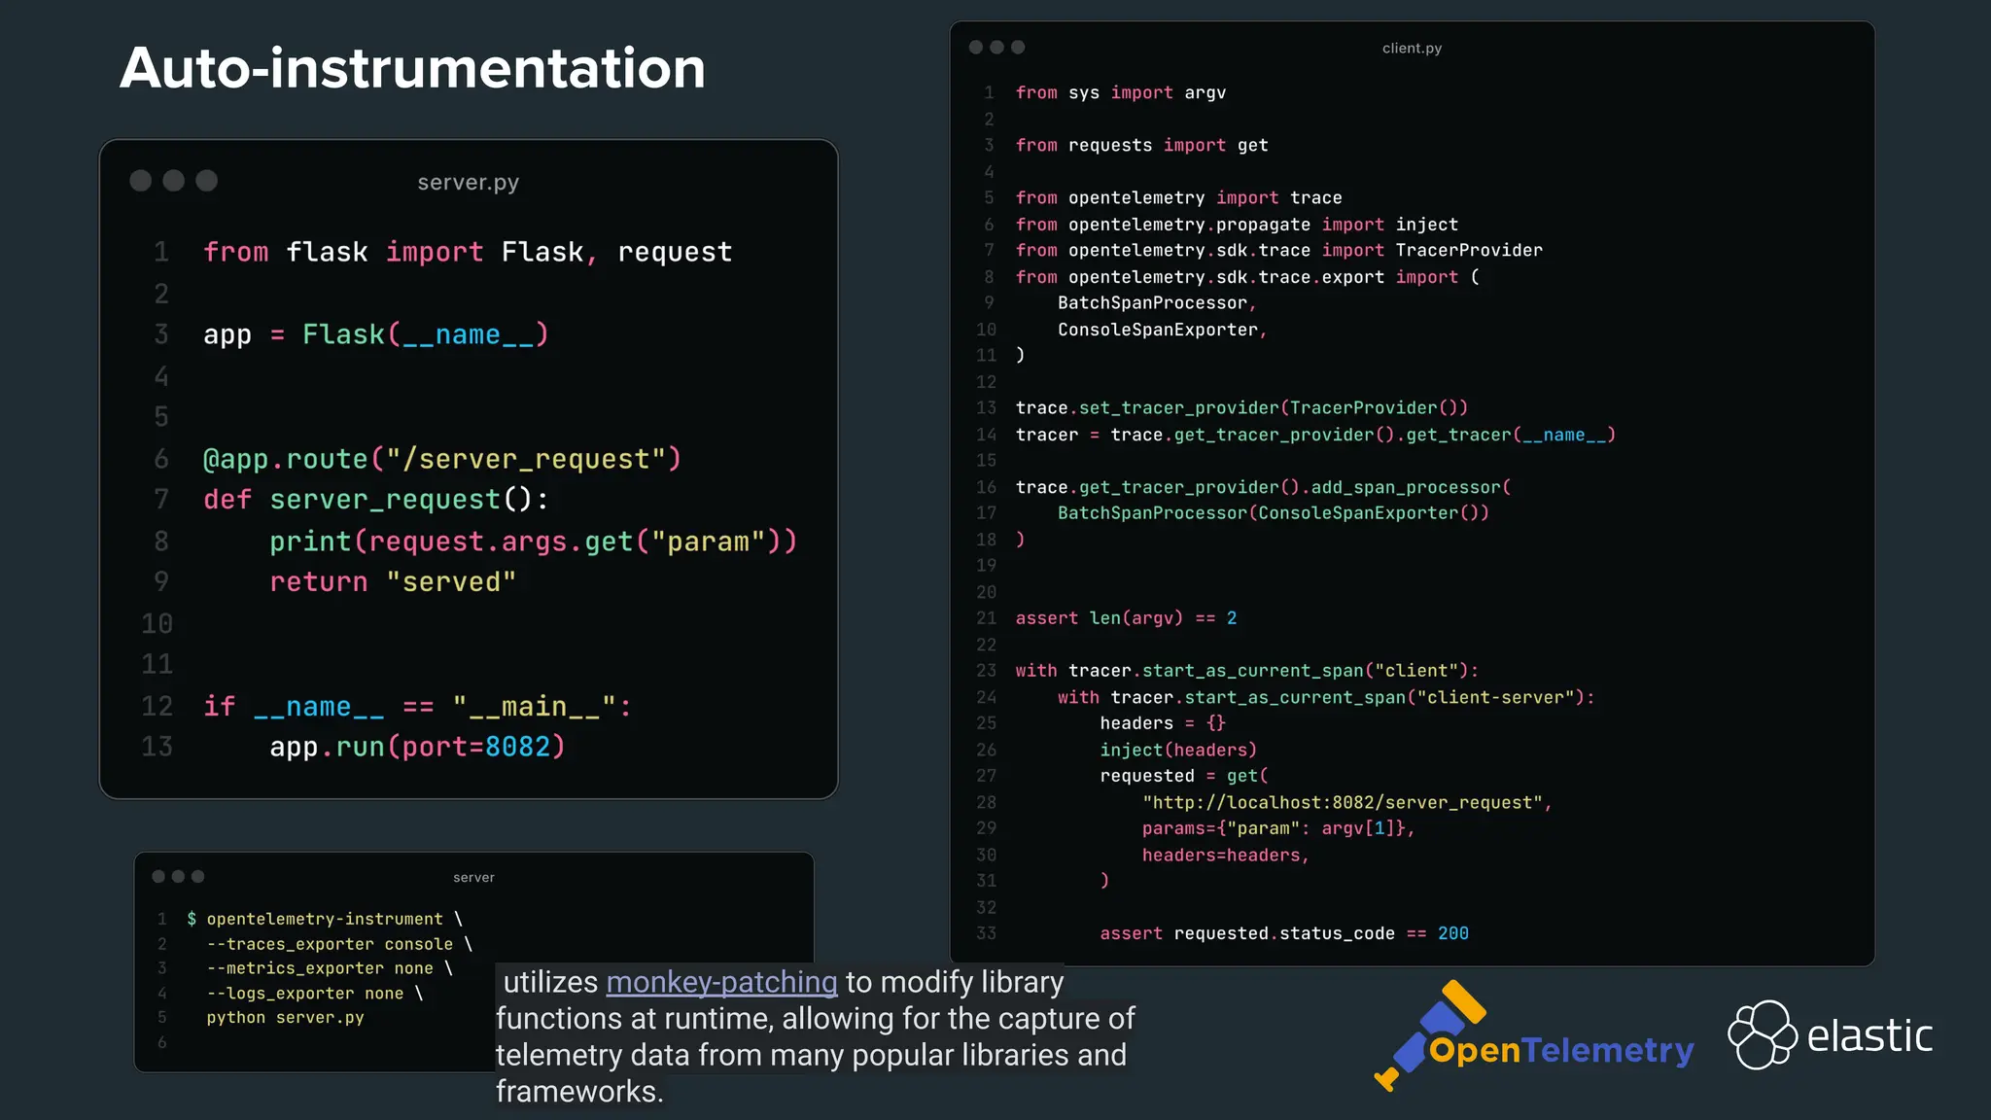1991x1120 pixels.
Task: Click the elastic wordmark text
Action: 1869,1035
